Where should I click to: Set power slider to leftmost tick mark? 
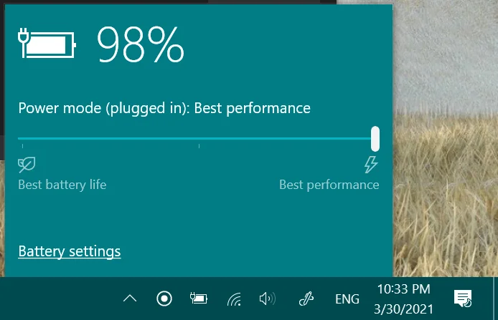[x=22, y=139]
